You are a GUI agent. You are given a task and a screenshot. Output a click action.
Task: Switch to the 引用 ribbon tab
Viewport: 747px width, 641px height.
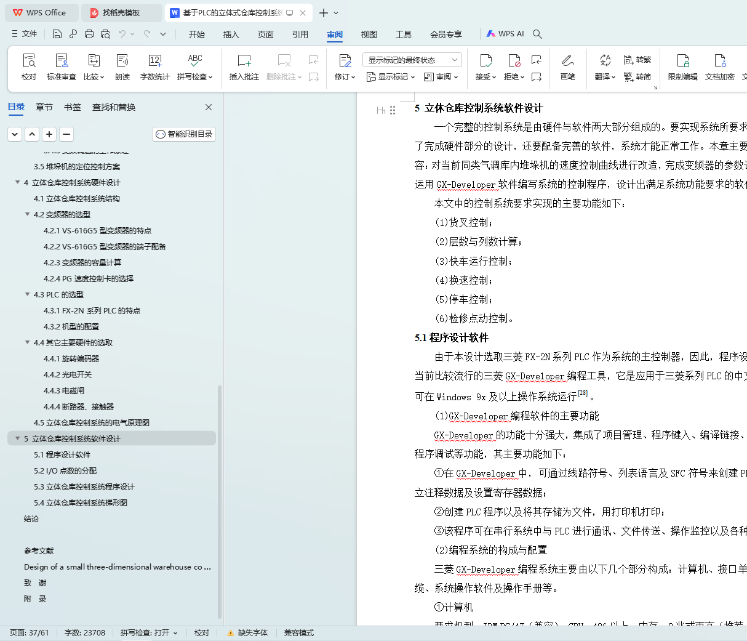coord(300,34)
